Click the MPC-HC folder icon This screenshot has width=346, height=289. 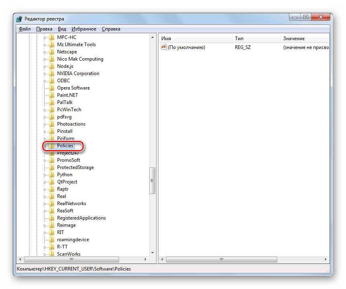coord(52,37)
